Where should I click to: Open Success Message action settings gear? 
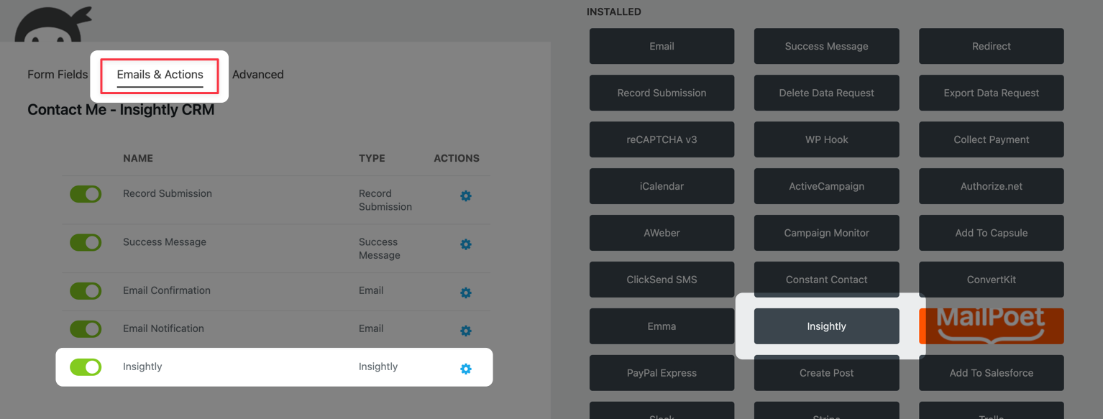pos(465,244)
